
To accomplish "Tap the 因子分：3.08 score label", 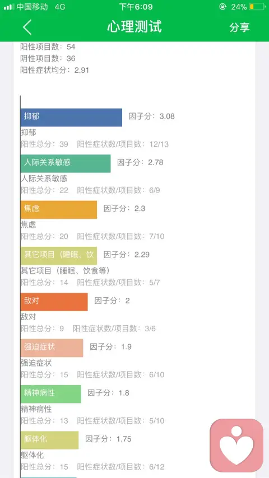I will 151,116.
